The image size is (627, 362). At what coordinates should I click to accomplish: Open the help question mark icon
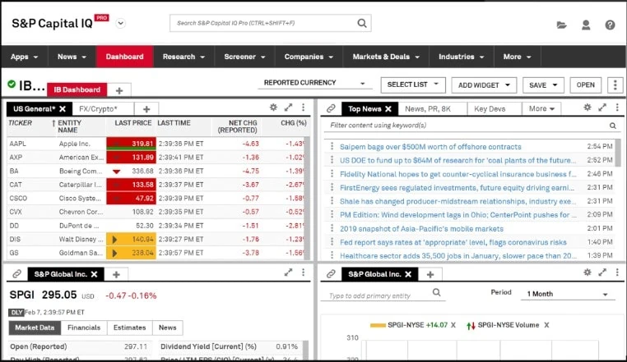tap(610, 25)
